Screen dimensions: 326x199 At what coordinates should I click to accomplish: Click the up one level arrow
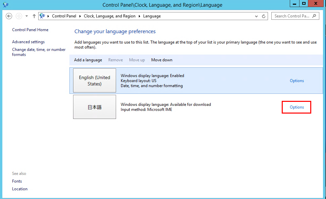point(34,16)
